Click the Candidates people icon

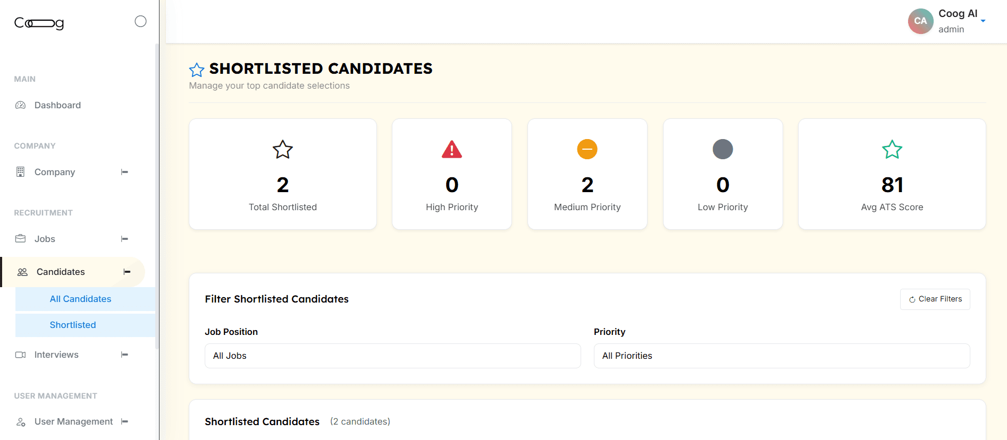[x=22, y=272]
